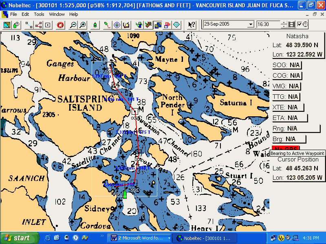326x244 pixels.
Task: Select route waypoint 003 on the chart
Action: pyautogui.click(x=135, y=111)
